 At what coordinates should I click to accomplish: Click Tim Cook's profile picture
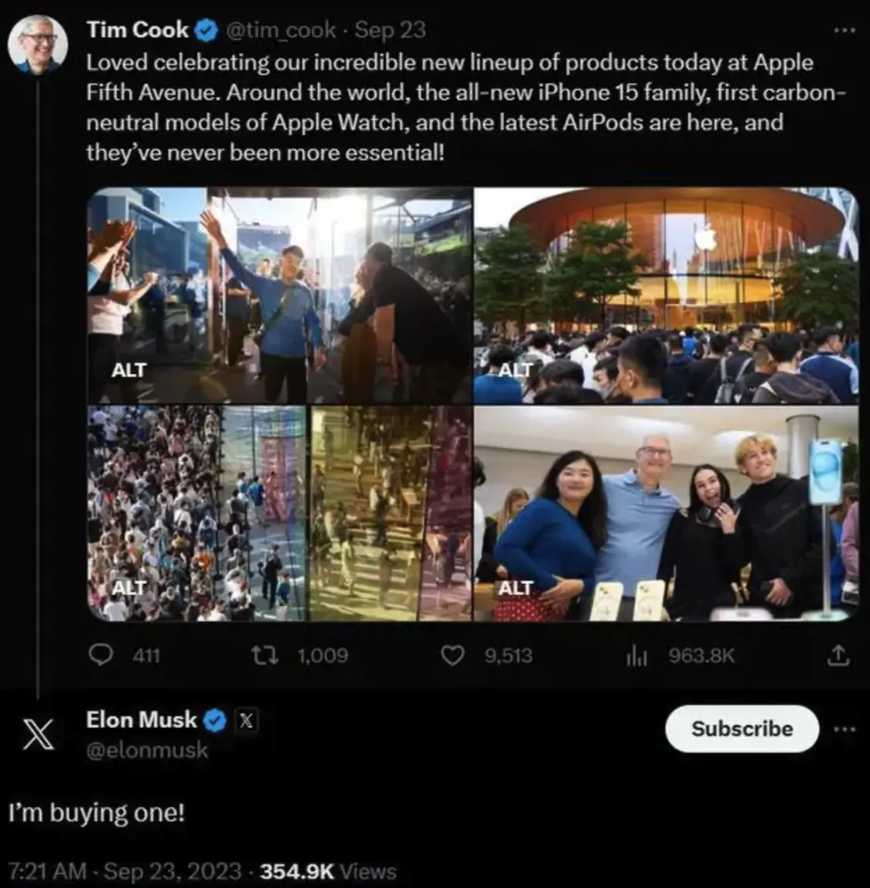click(38, 45)
